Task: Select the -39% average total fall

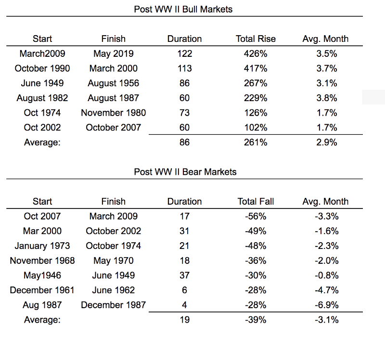Action: click(256, 320)
